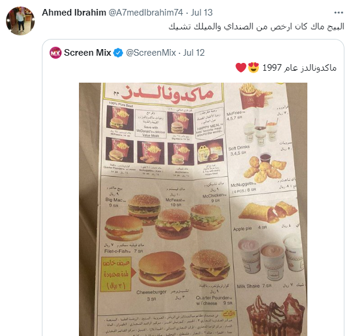Click the blue verified badge
This screenshot has width=351, height=336.
[118, 53]
